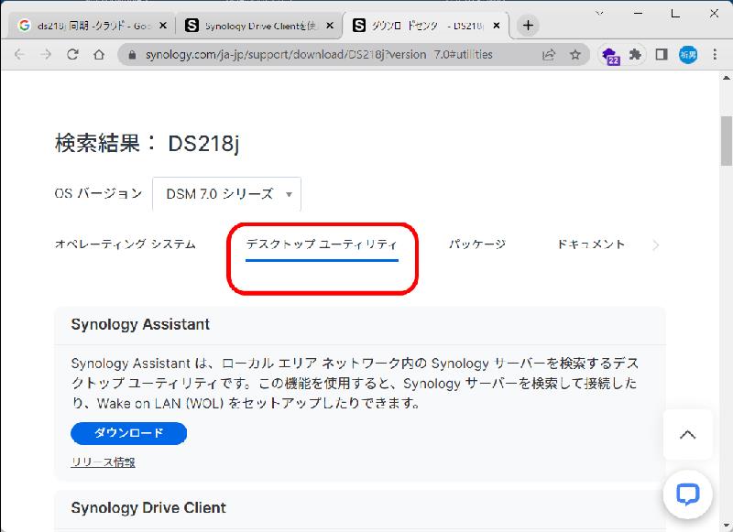Switch to the Google ds218j search tab
Screen dimensions: 733x532
point(91,26)
